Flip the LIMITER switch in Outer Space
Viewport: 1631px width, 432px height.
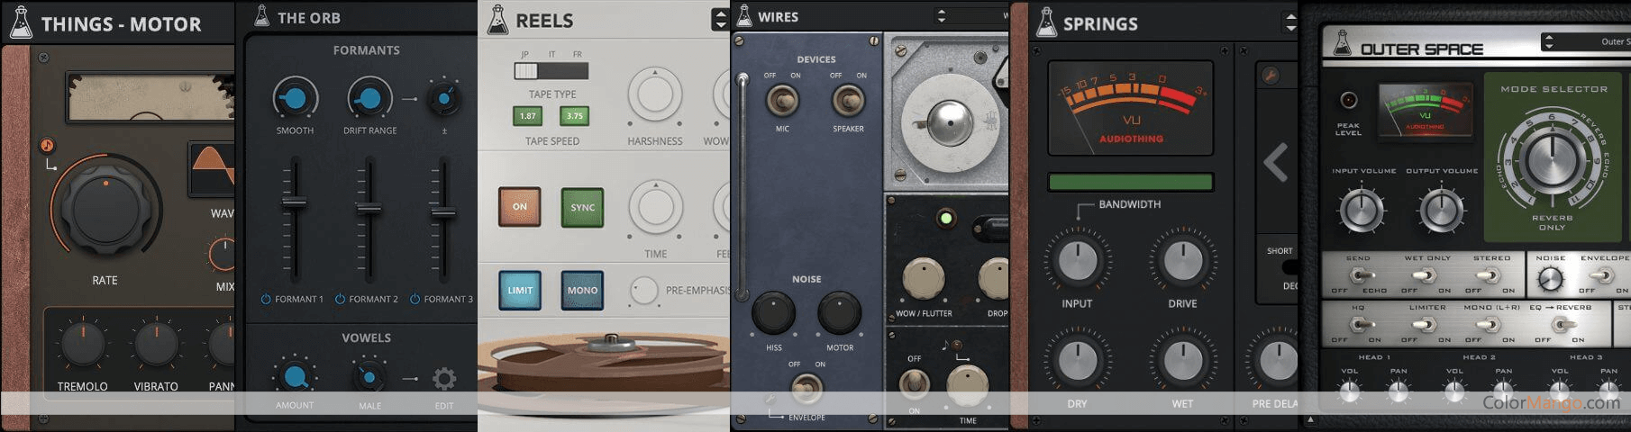[1426, 325]
